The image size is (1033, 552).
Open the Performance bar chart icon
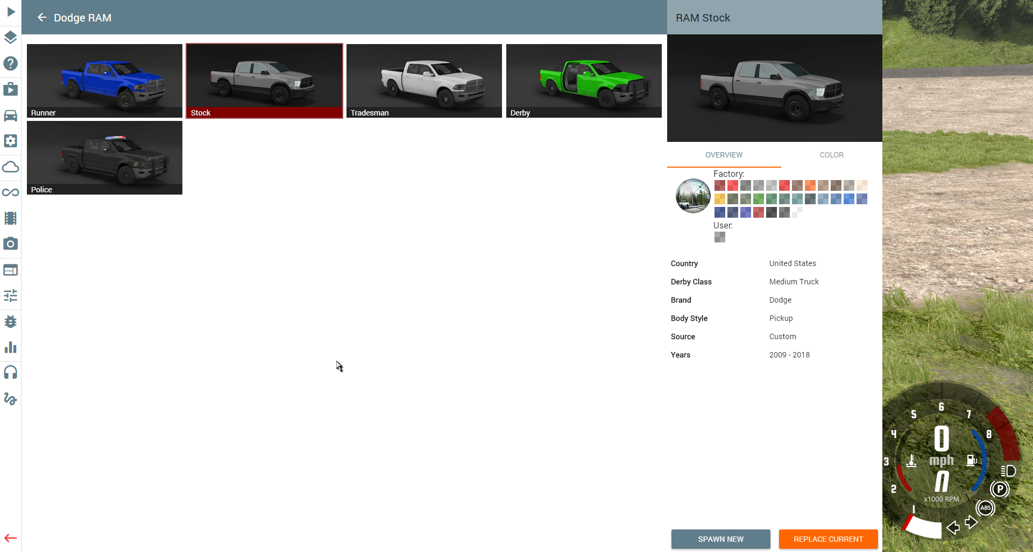click(11, 347)
